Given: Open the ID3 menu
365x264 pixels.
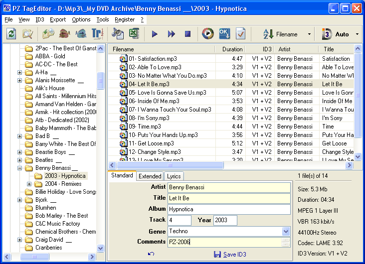Looking at the screenshot, I should click(40, 19).
